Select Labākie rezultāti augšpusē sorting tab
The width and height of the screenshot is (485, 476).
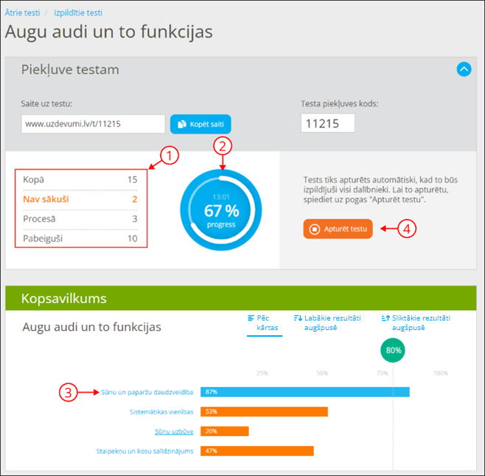(x=327, y=323)
